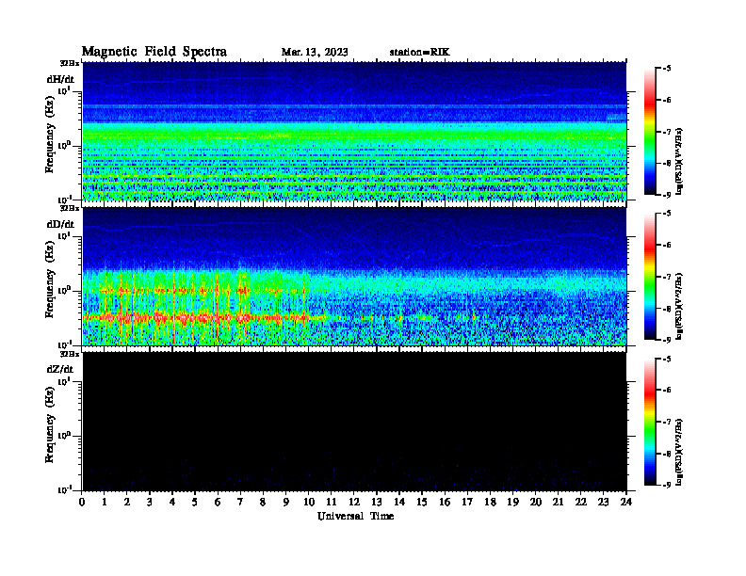Click hour "2" on the time axis
This screenshot has height=576, width=746.
tap(127, 502)
